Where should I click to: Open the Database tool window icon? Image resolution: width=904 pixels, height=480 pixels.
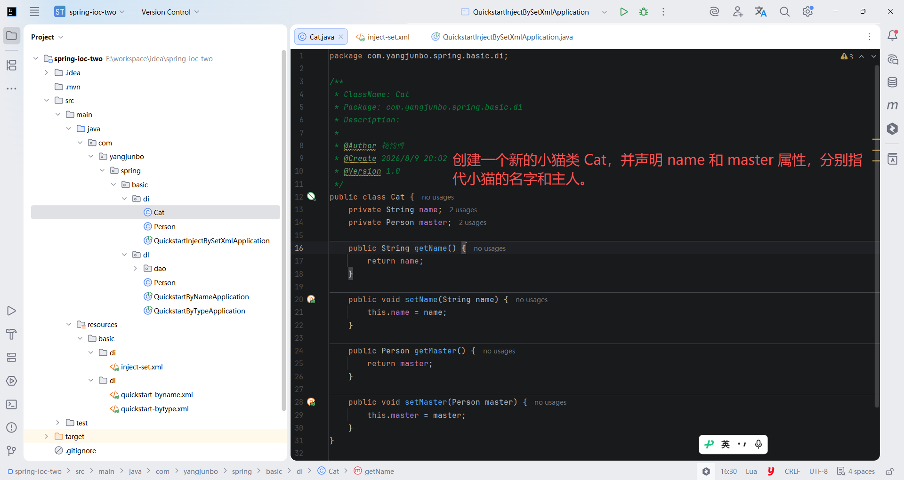(x=892, y=82)
